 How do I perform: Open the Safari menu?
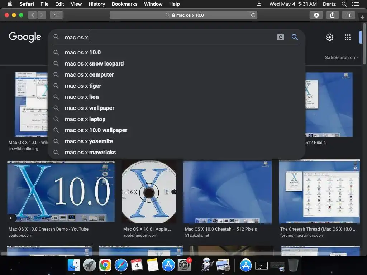coord(27,4)
